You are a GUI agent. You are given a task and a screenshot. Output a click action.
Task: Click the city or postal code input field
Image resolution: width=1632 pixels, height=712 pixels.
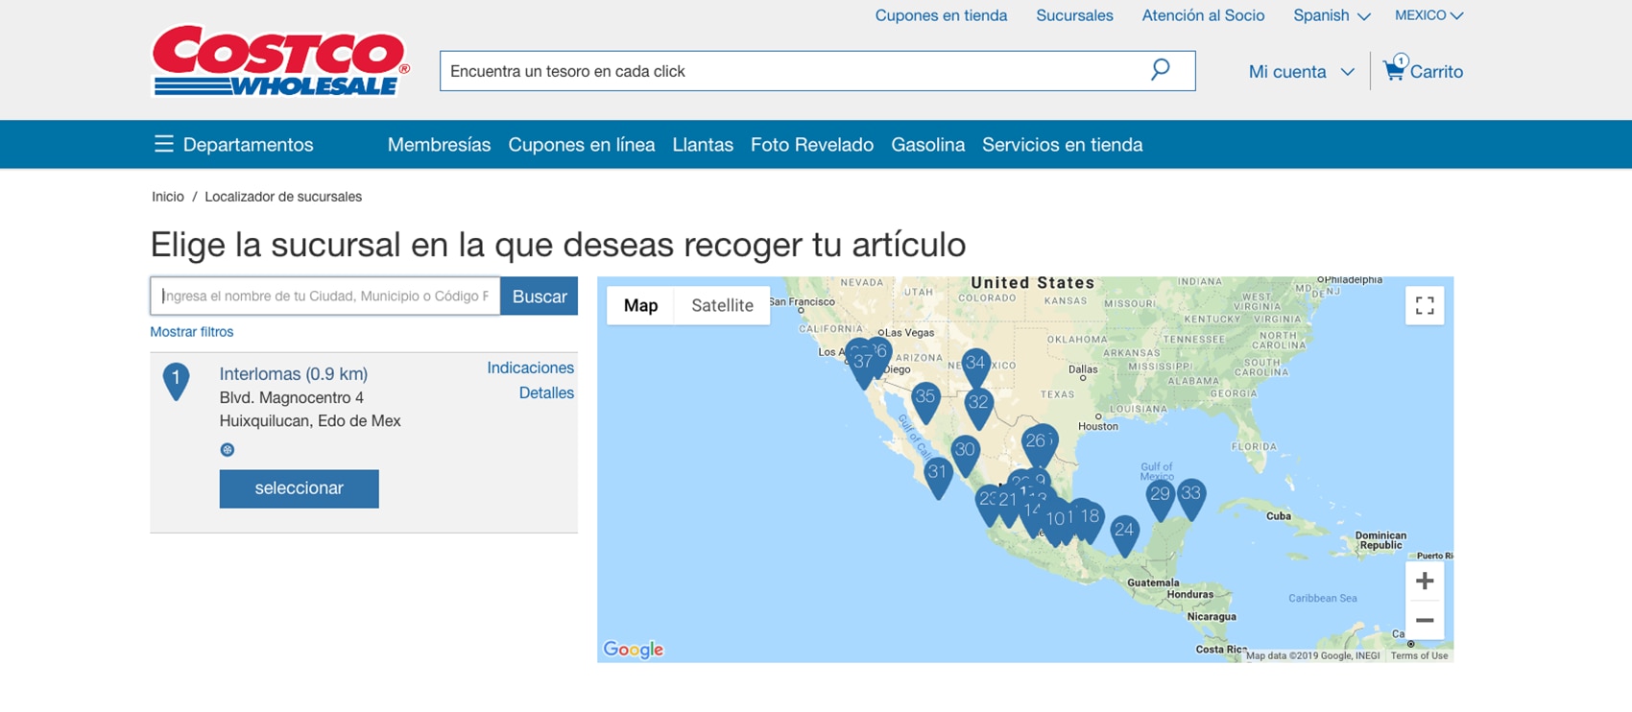click(x=324, y=296)
